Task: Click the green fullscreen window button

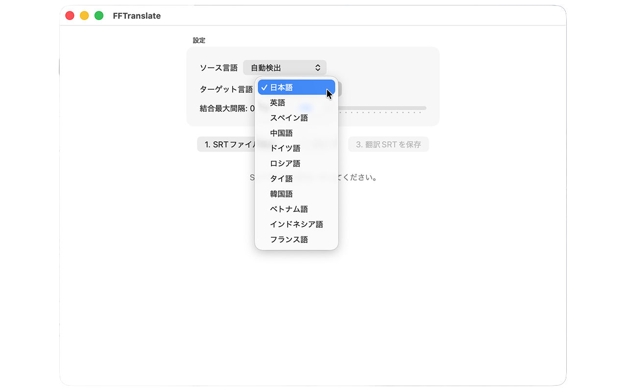Action: coord(99,16)
